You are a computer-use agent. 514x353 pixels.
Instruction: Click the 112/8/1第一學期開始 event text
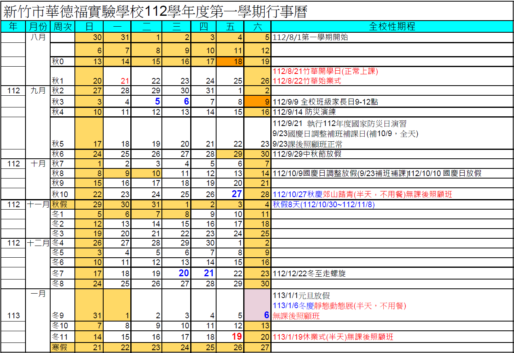(x=310, y=38)
